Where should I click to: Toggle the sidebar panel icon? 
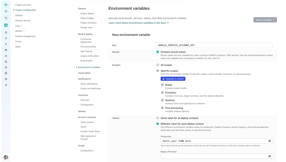click(6, 11)
